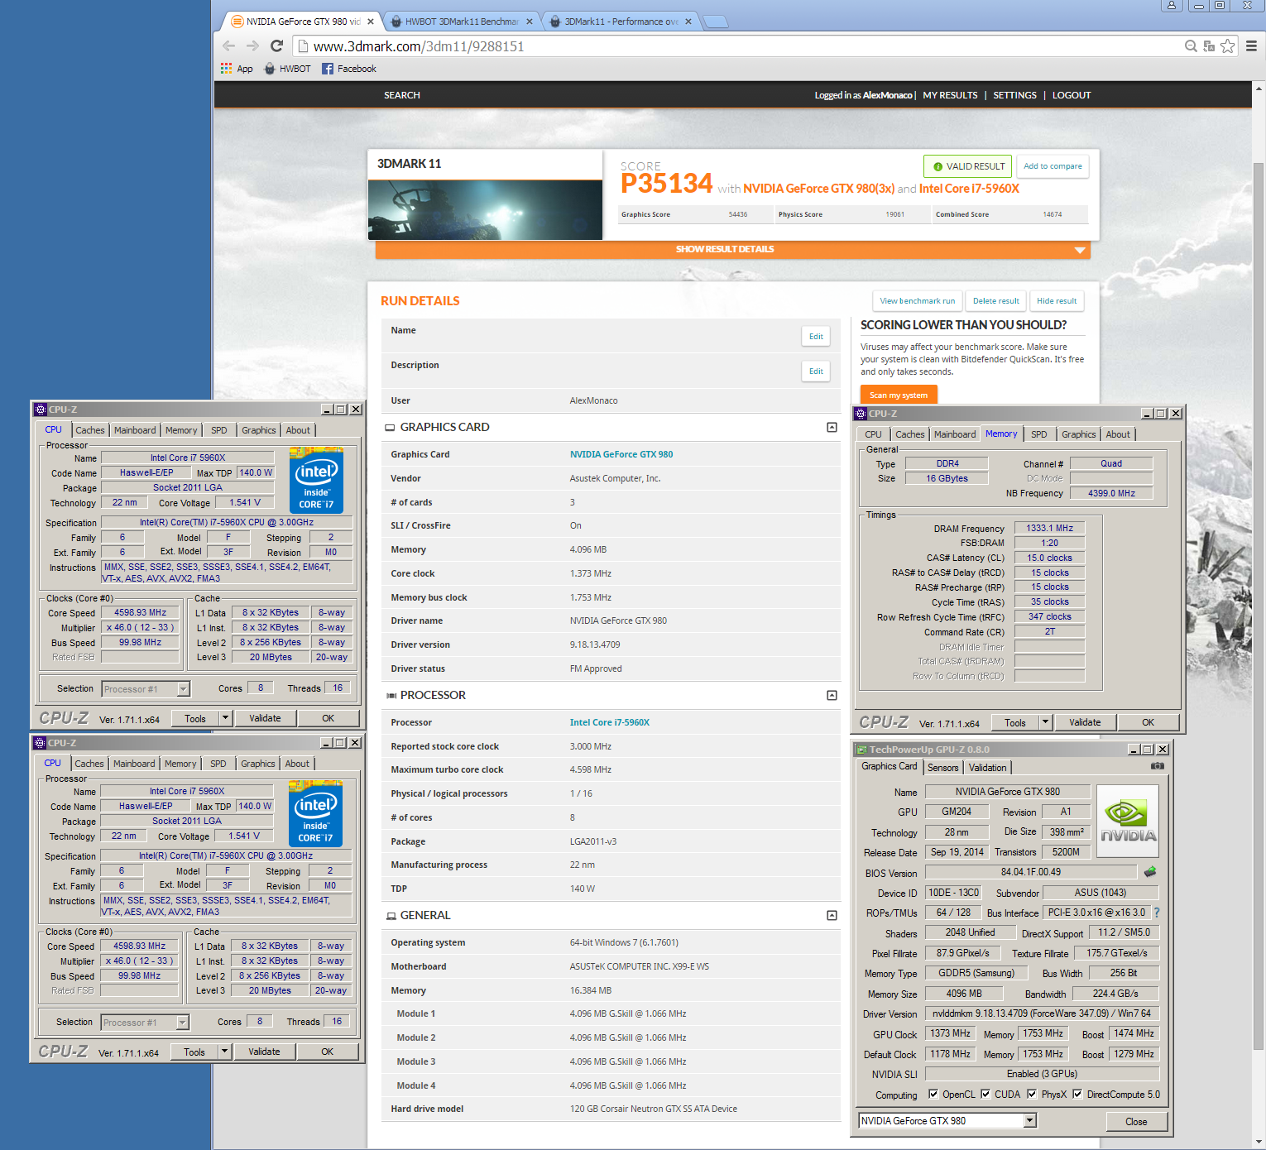1266x1150 pixels.
Task: Open a new browser tab
Action: tap(716, 22)
